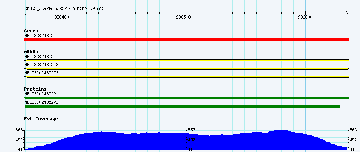Click the MELO3C024352P2 green protein bar
The height and width of the screenshot is (152, 360).
[182, 106]
